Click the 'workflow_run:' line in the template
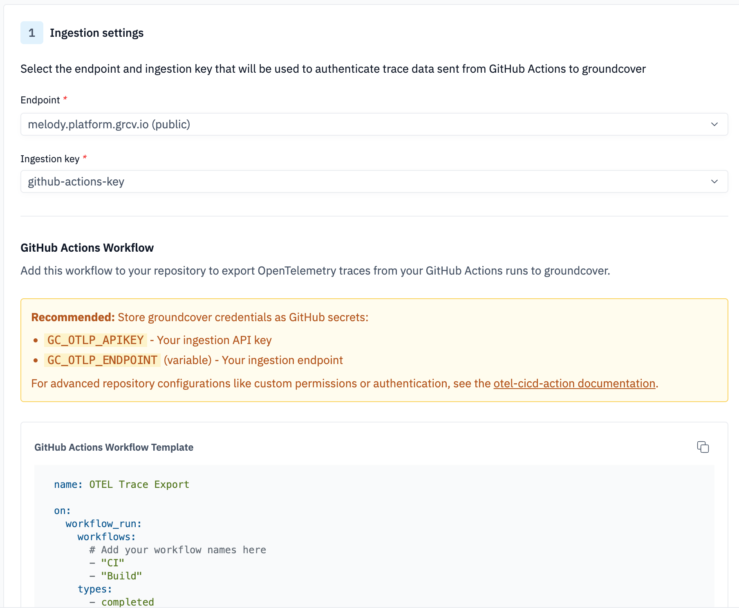The image size is (739, 608). pos(103,524)
